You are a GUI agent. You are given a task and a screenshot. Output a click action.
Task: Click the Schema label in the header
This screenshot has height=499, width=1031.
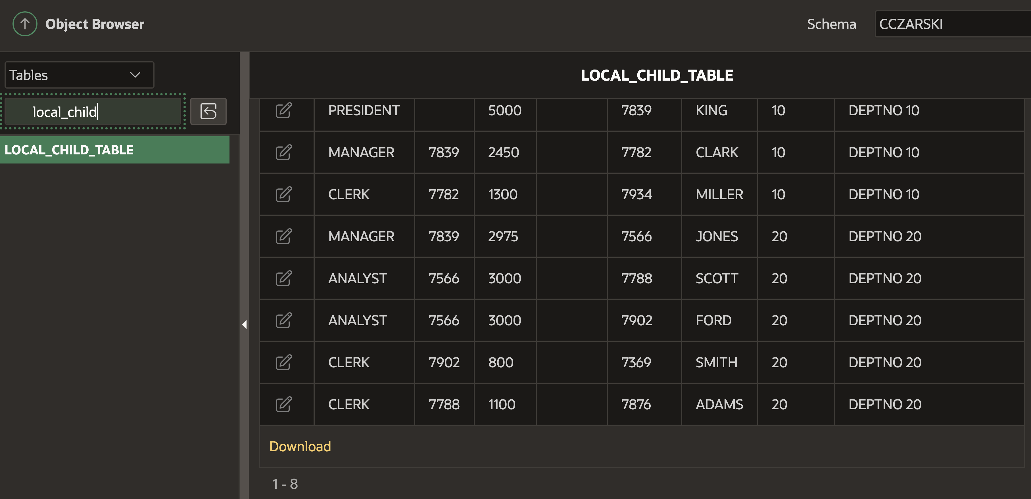click(831, 24)
